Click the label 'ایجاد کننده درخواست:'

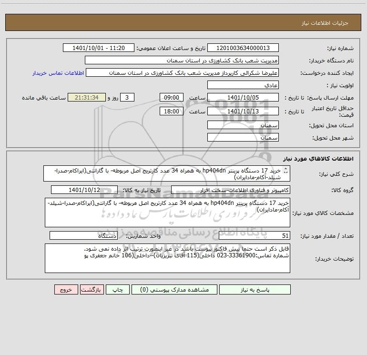click(327, 73)
